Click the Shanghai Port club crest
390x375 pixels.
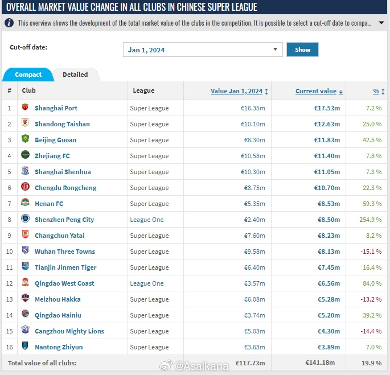25,107
